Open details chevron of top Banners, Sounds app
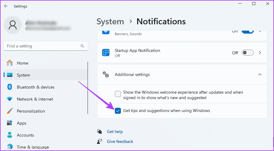Viewport: 274px width, 151px height. tap(260, 31)
